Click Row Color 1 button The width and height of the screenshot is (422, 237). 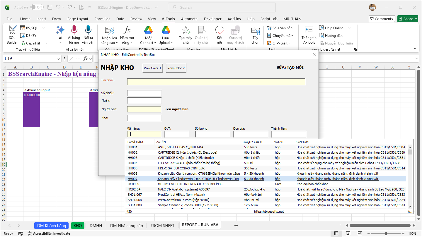coord(152,68)
